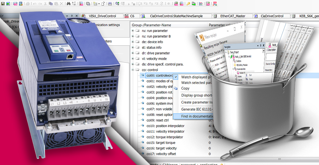Viewport: 319px width, 165px height.
Task: Click the Copy icon in context menu
Action: (176, 88)
